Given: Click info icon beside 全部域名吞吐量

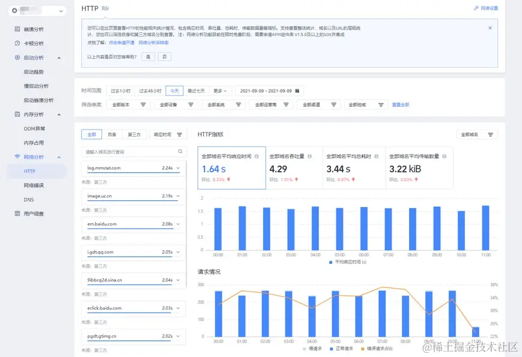Looking at the screenshot, I should click(309, 156).
